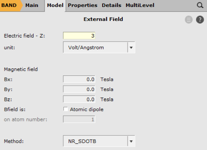
Task: Open the panel list menu icon
Action: [x=189, y=20]
